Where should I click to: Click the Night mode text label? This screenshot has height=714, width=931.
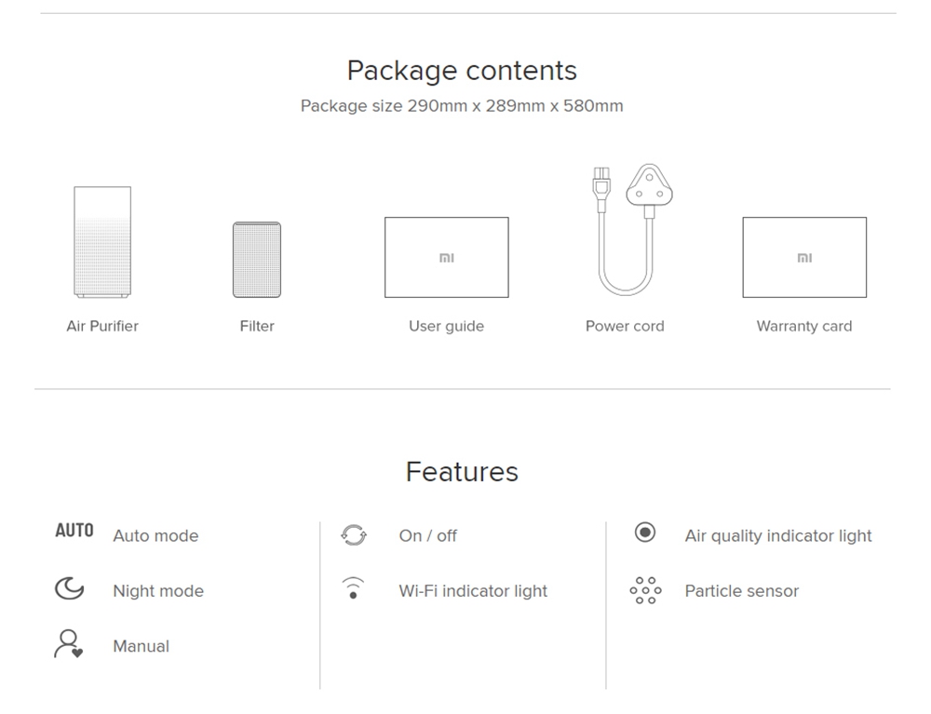[158, 591]
